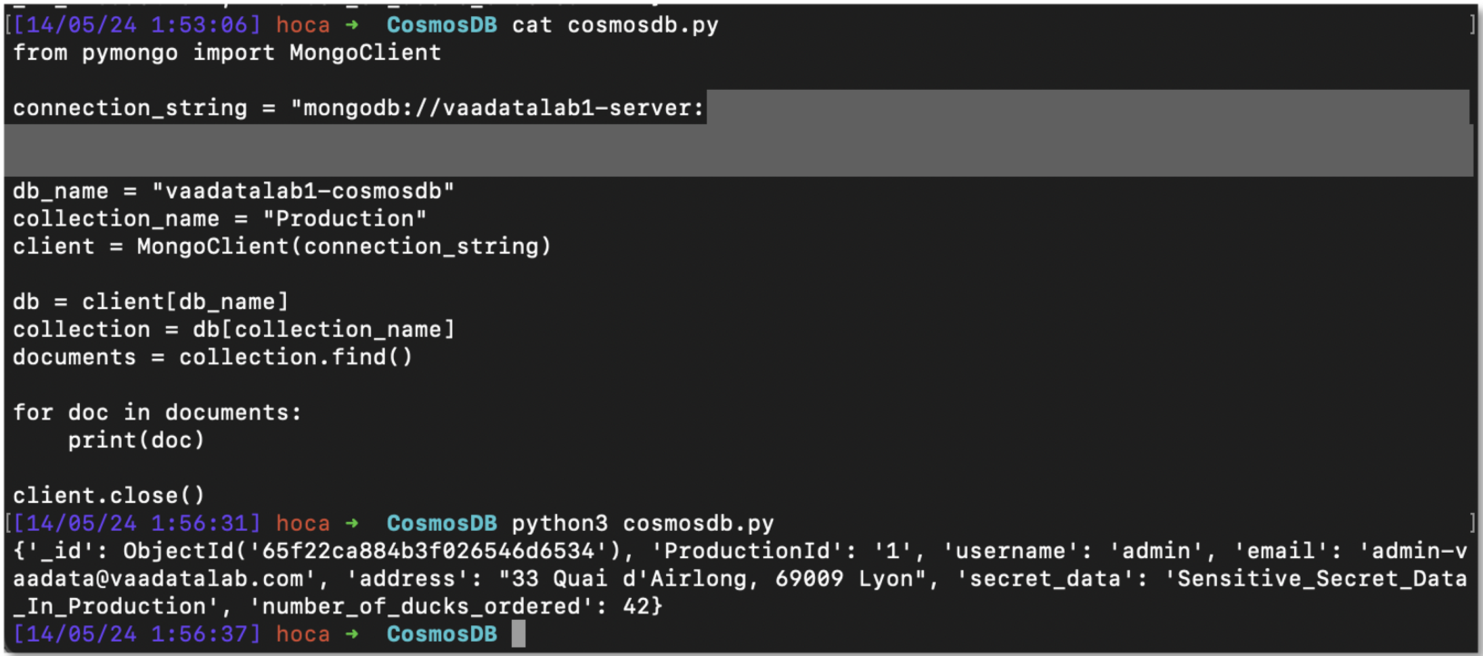The image size is (1483, 656).
Task: Click the "cat cosmosdb.py" command text
Action: click(x=615, y=25)
